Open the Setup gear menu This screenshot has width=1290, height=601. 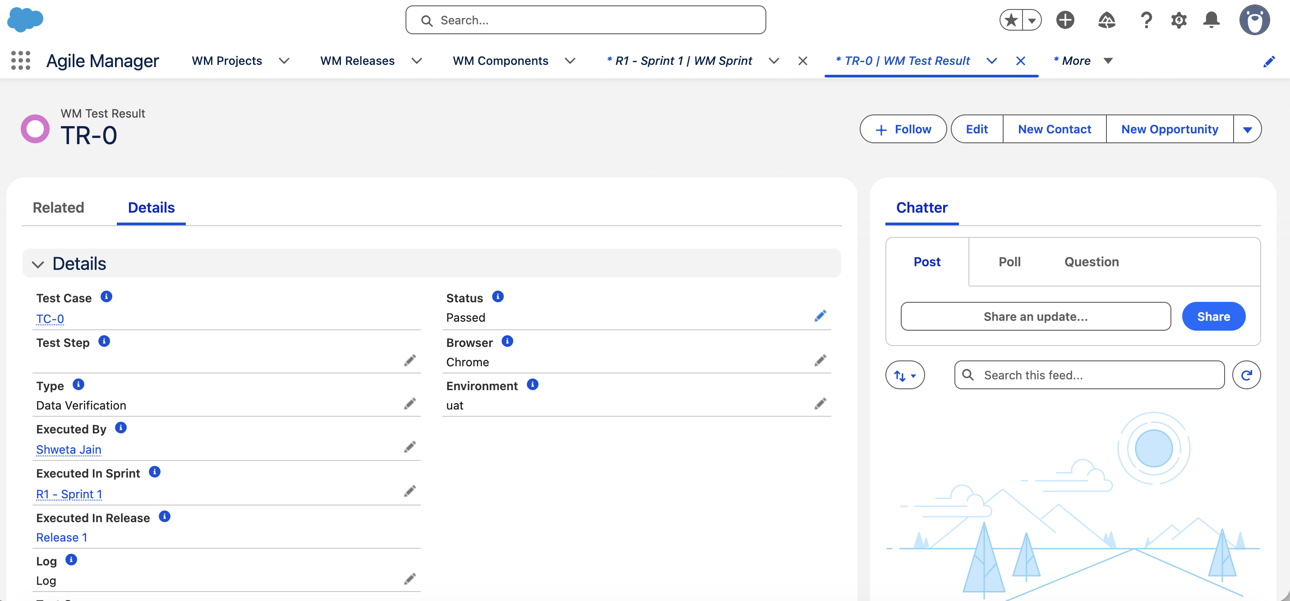point(1179,20)
